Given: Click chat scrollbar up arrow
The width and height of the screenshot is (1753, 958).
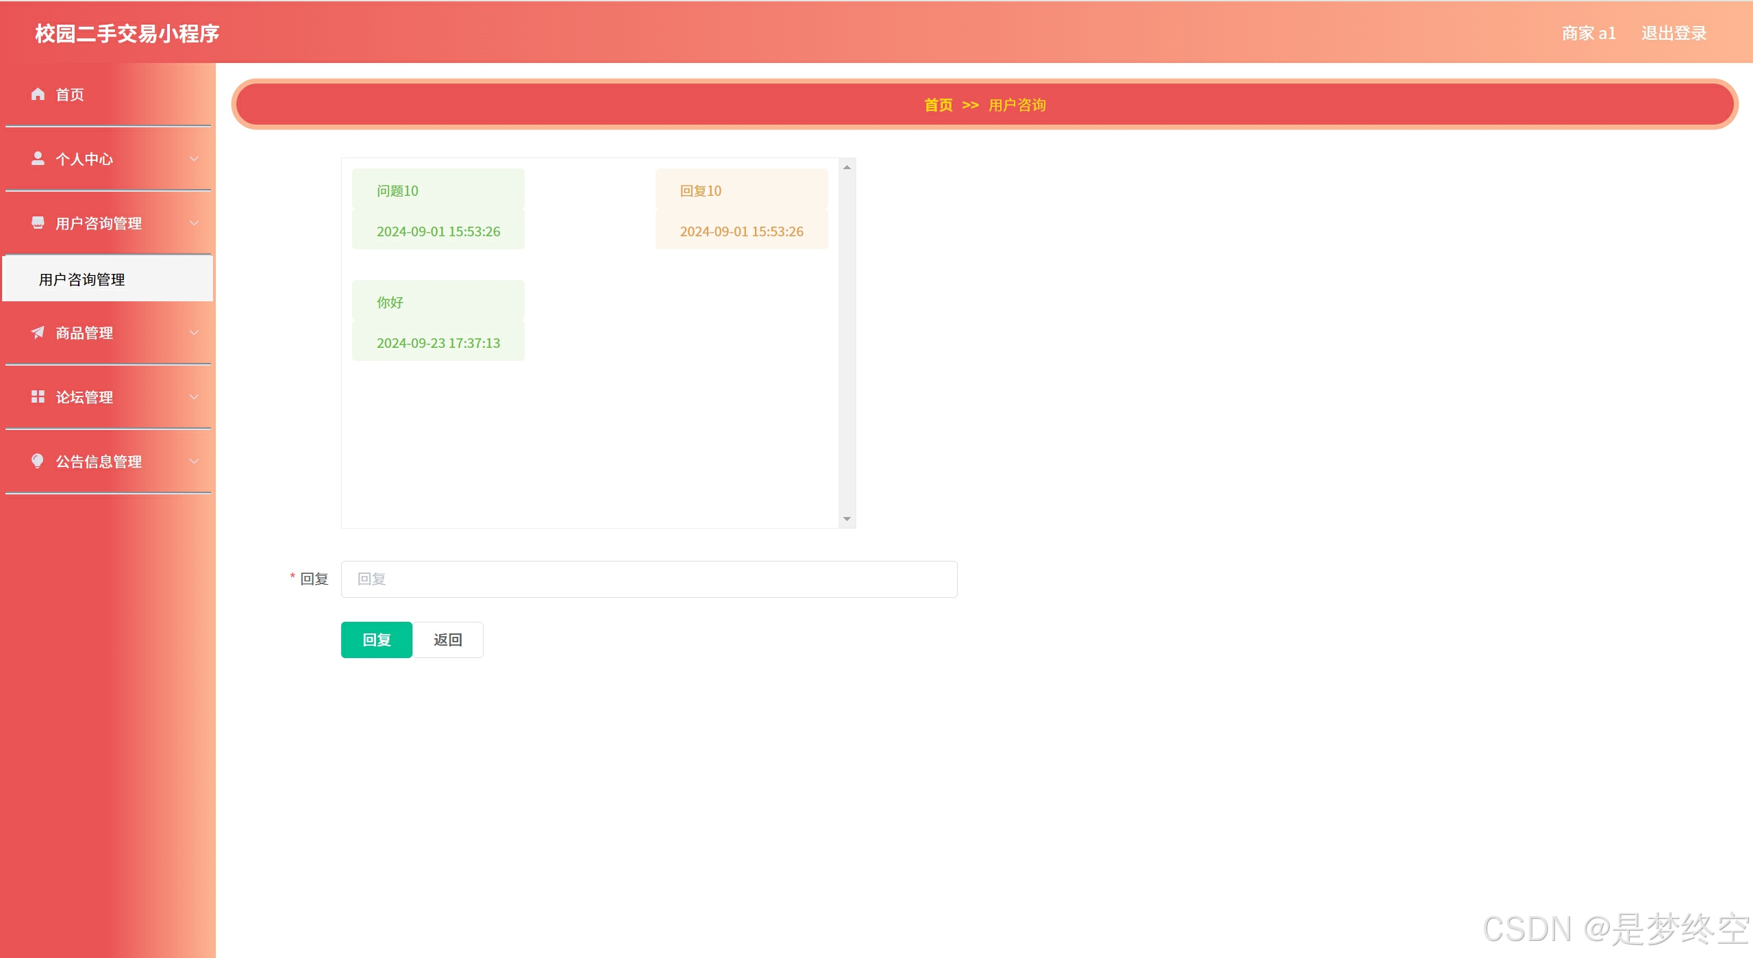Looking at the screenshot, I should pos(847,168).
